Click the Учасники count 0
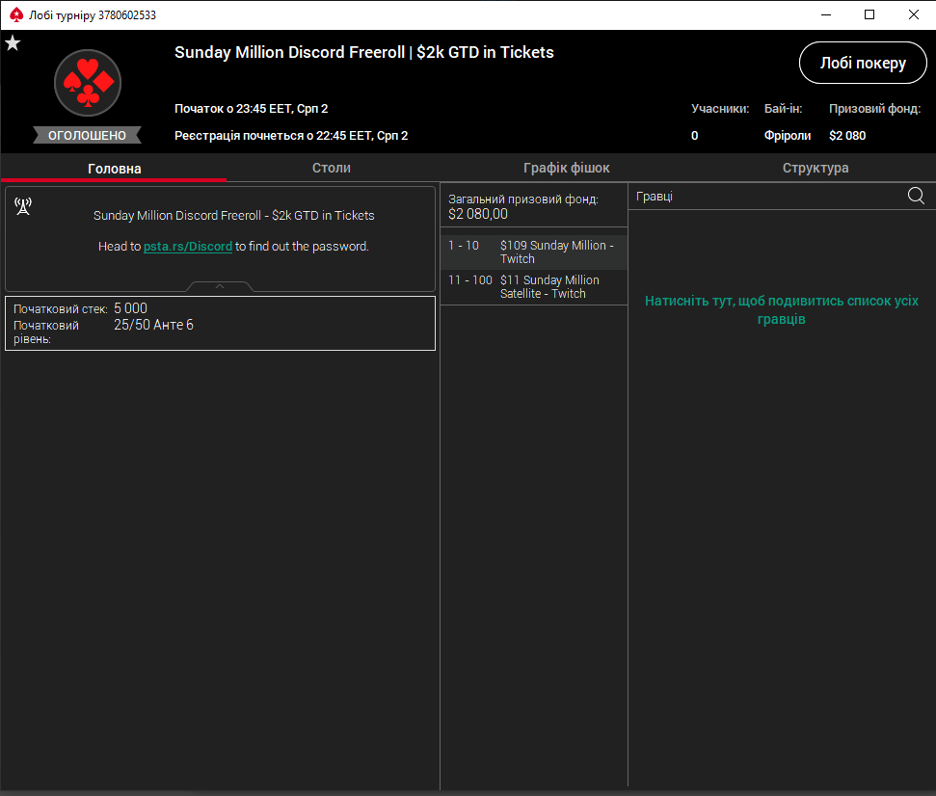Screen dimensions: 936x796 [x=695, y=136]
